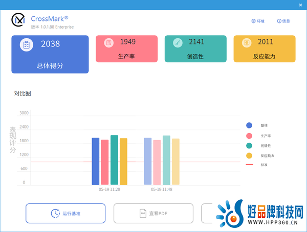Image resolution: width=307 pixels, height=232 pixels.
Task: Click the light yellow bar for 05-19 11:48
Action: (176, 162)
